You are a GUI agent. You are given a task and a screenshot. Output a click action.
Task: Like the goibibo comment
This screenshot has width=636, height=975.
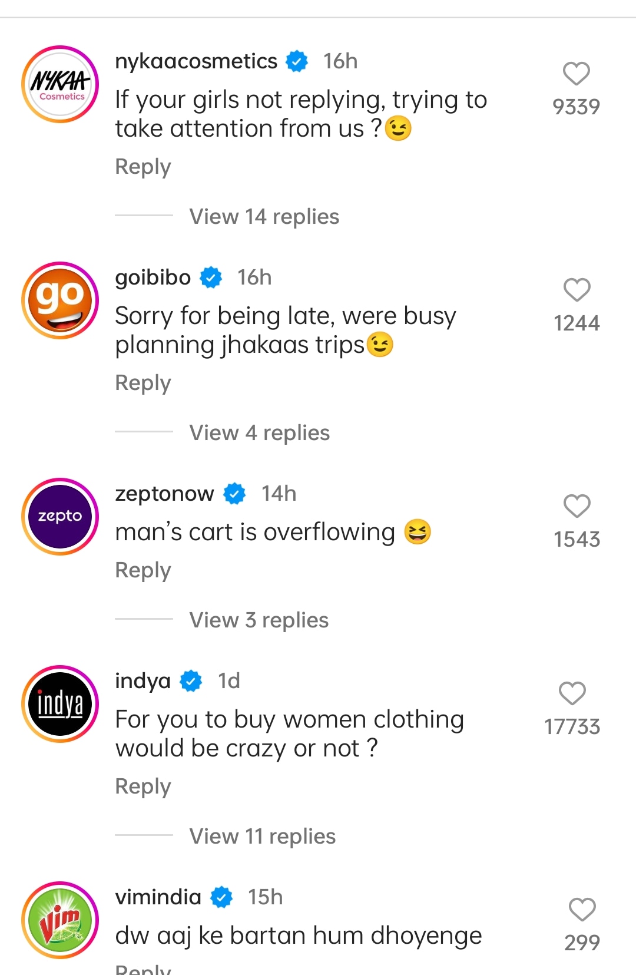[x=577, y=290]
